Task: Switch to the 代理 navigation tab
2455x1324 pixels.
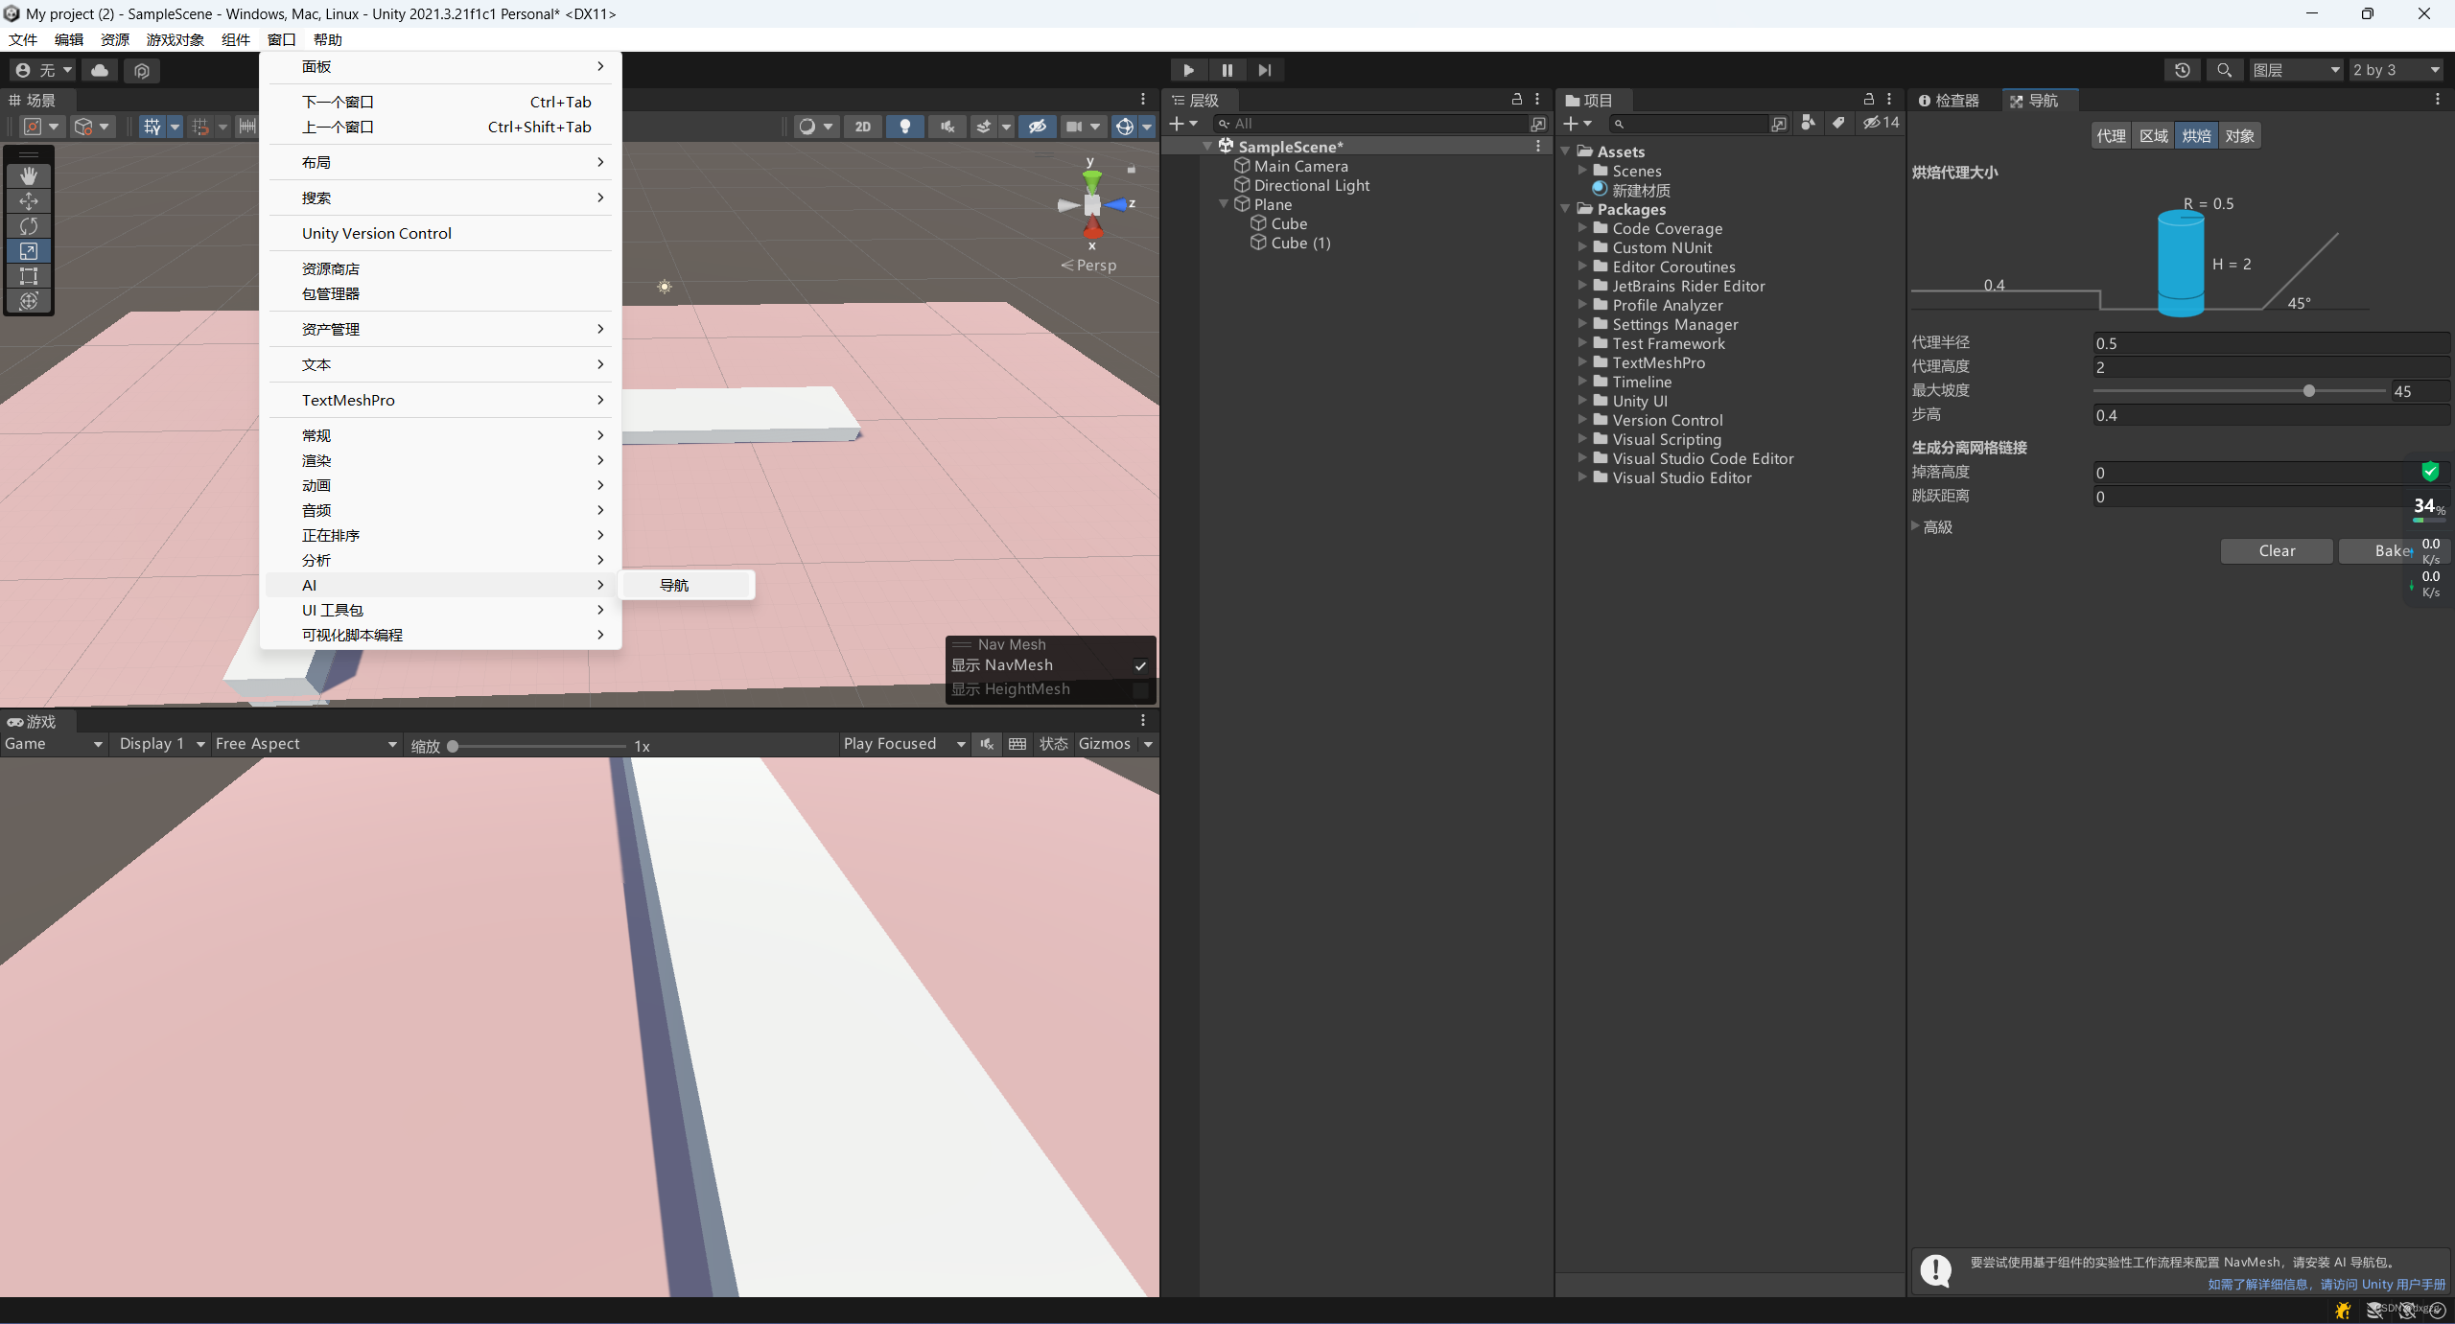Action: tap(2111, 136)
